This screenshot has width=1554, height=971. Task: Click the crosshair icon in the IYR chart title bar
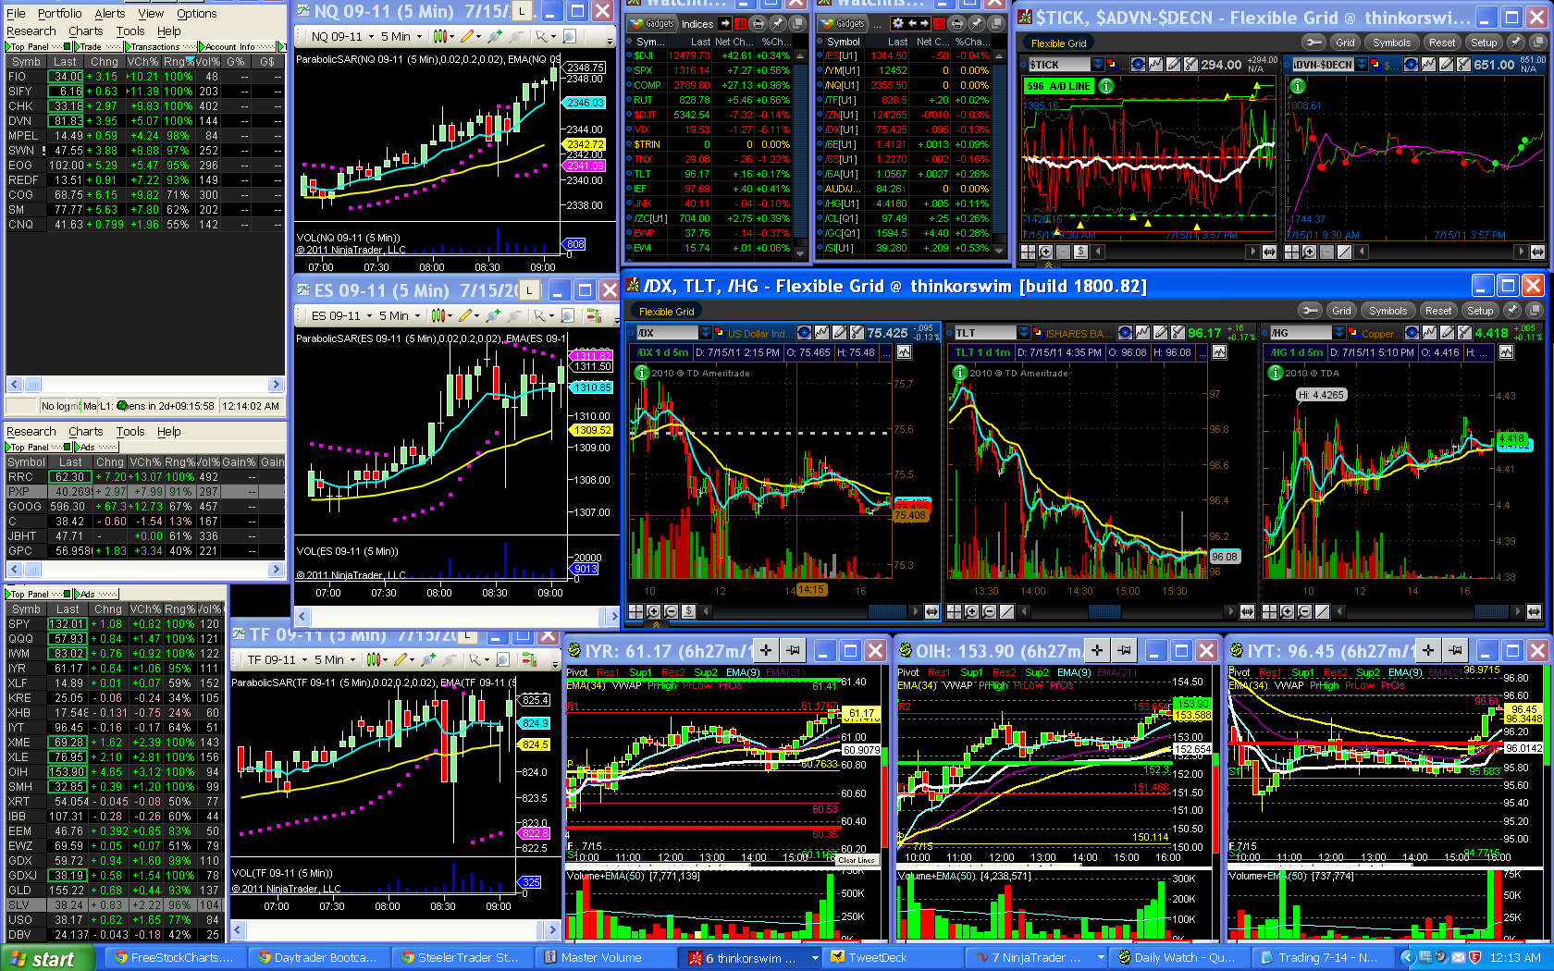pos(765,650)
